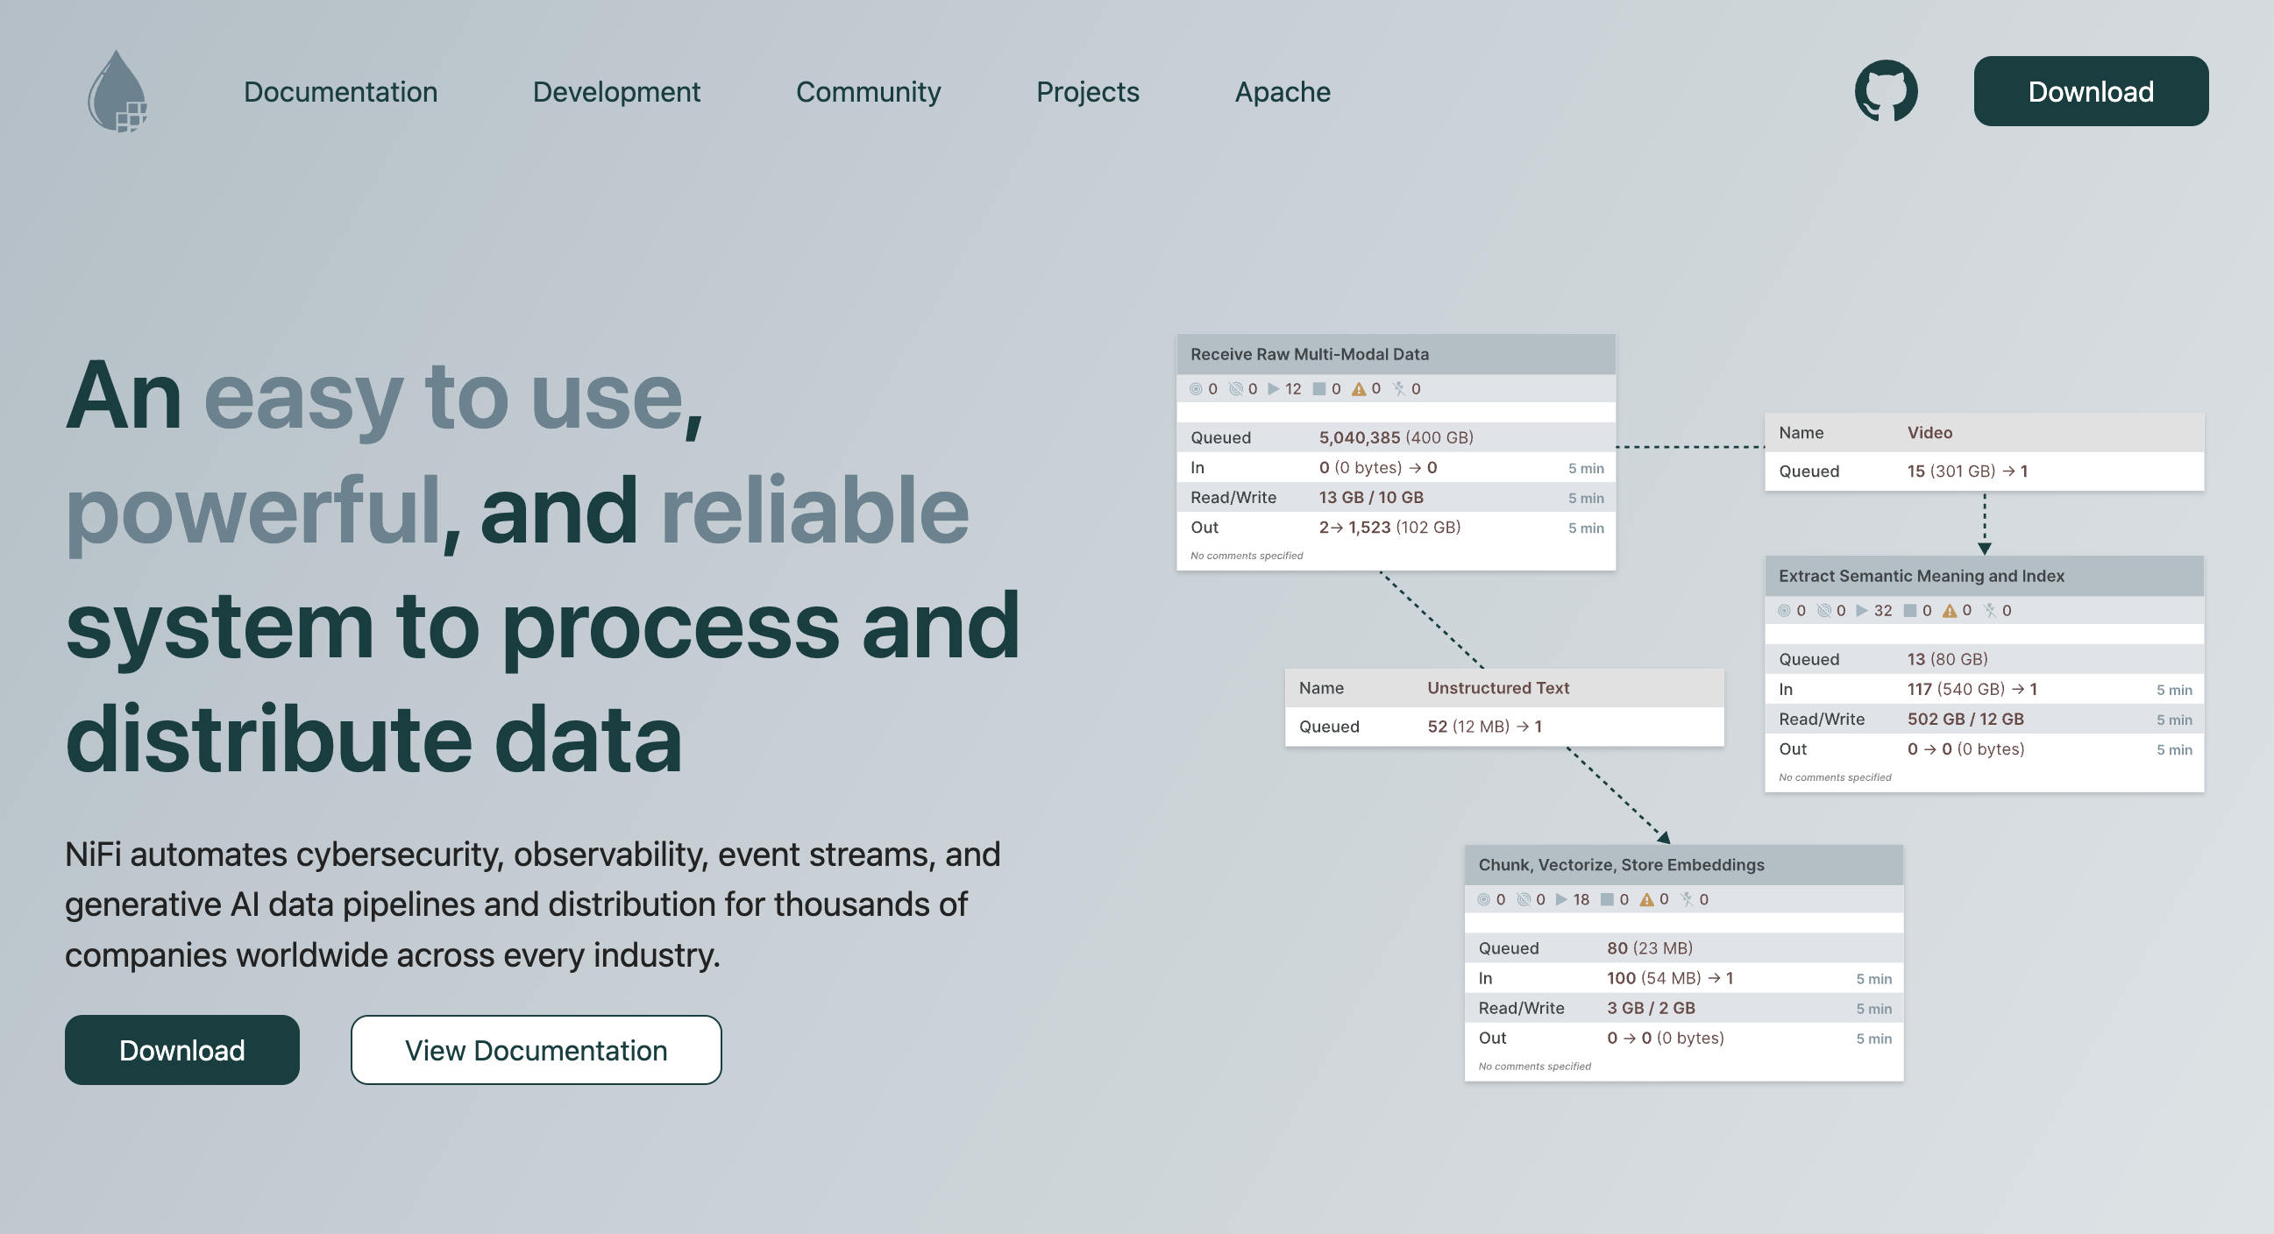2274x1234 pixels.
Task: Click the '15 (301 GB) → 1' queued value
Action: 1967,472
